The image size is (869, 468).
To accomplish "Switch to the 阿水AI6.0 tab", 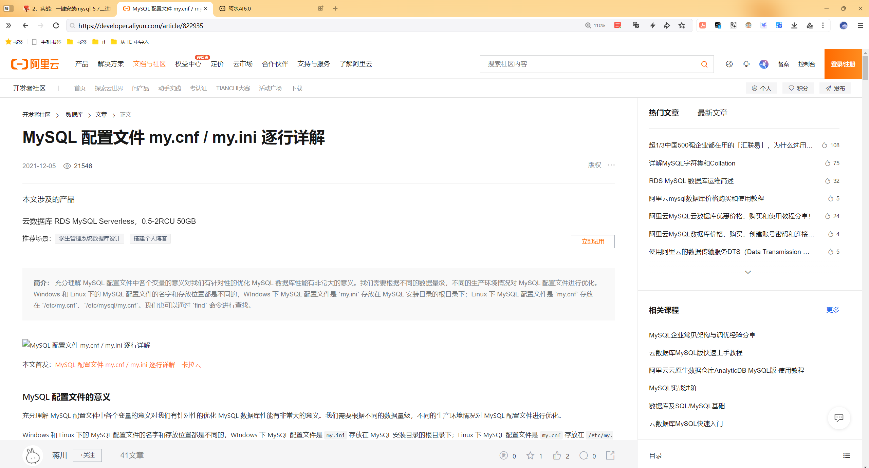I will pyautogui.click(x=261, y=8).
